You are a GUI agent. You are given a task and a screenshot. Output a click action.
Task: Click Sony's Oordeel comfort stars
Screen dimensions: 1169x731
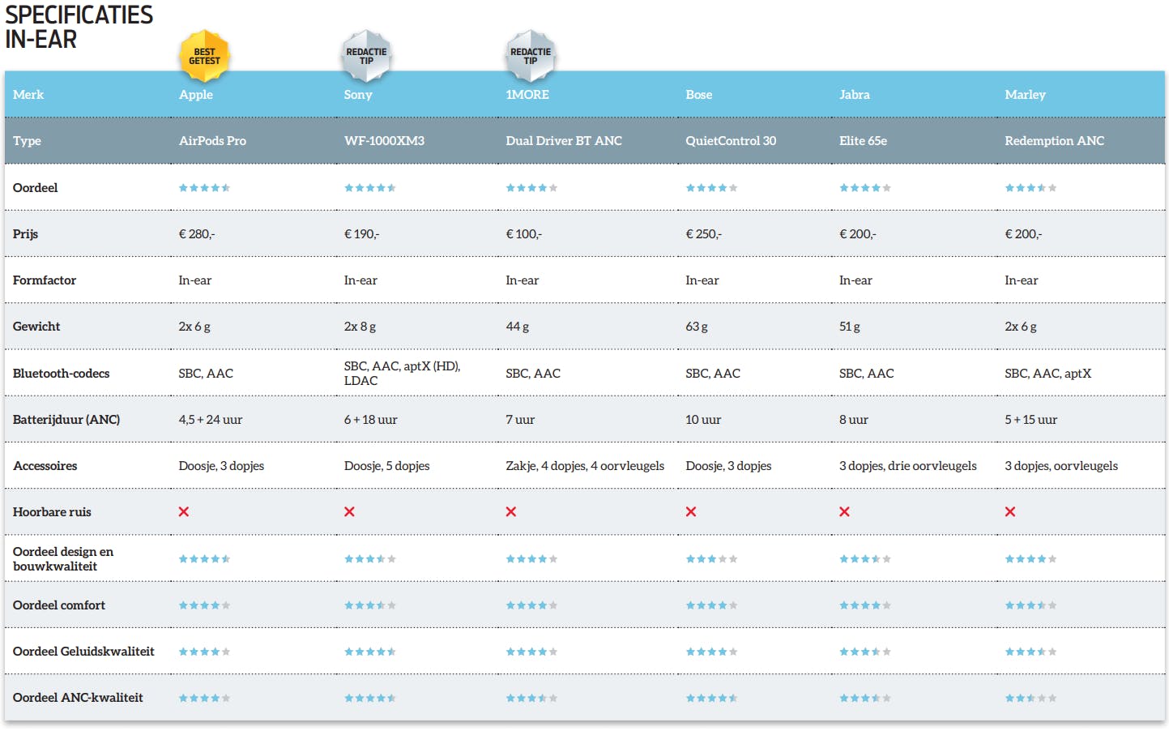(x=370, y=605)
